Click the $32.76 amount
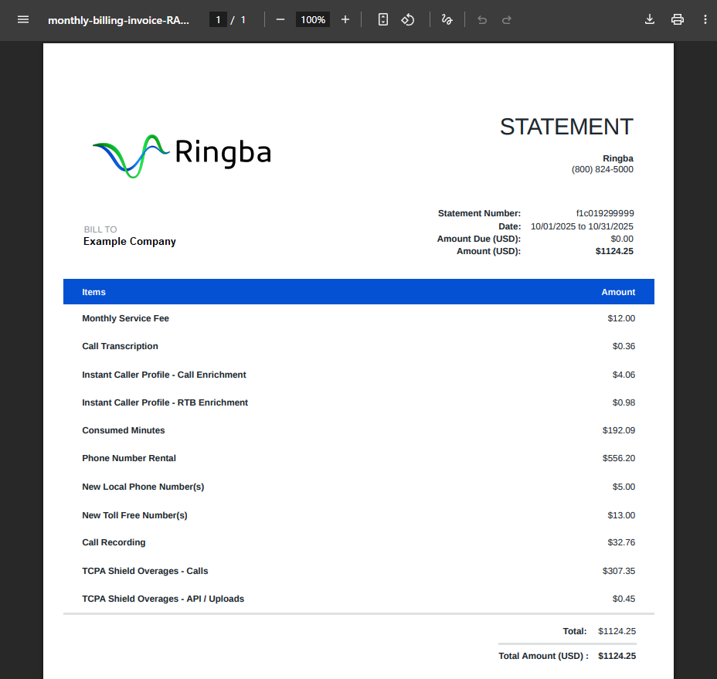This screenshot has height=679, width=717. 621,543
